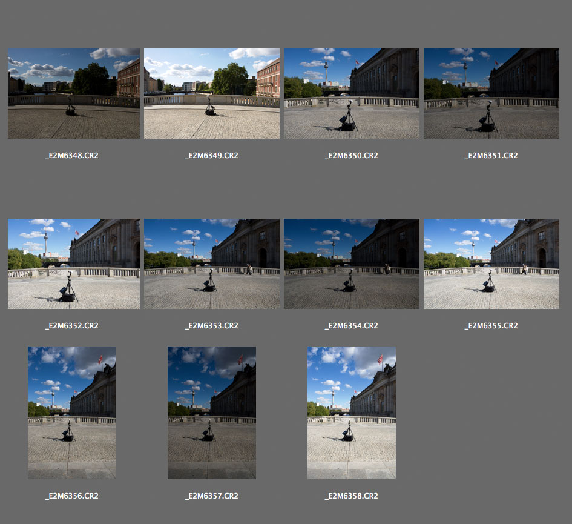The image size is (572, 524).
Task: Select the dark _E2M6354.CR2 thumbnail
Action: pos(352,264)
